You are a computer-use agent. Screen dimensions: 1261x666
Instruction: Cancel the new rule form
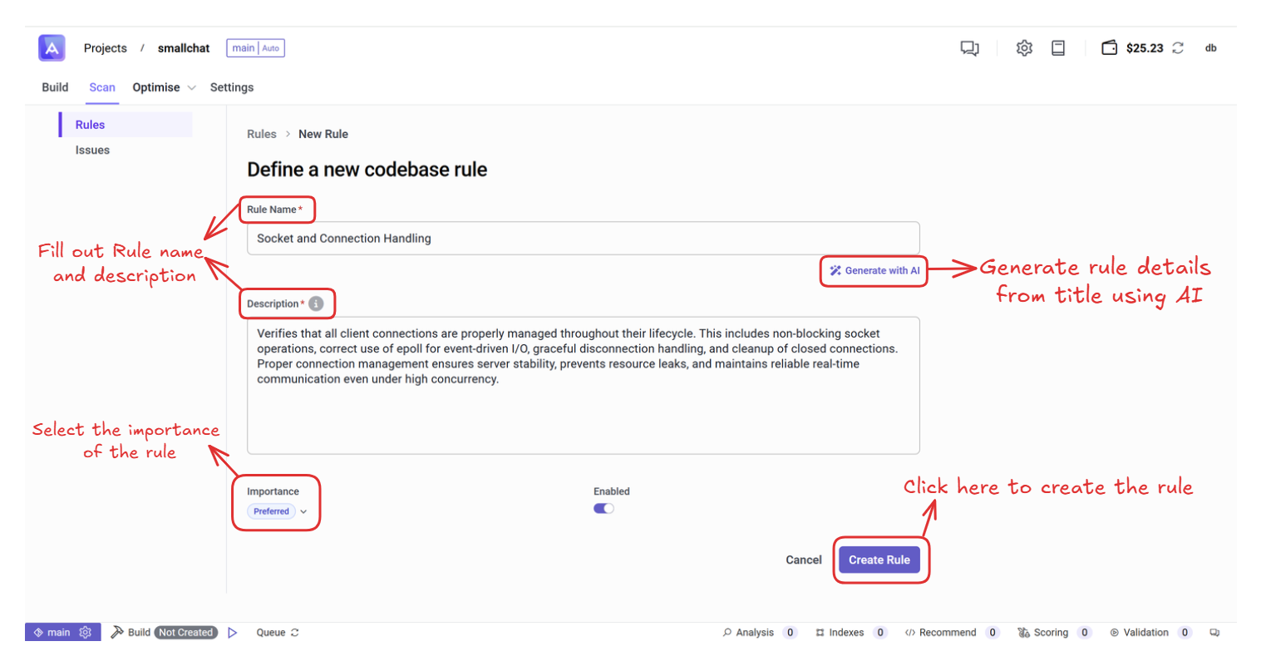[x=803, y=560]
